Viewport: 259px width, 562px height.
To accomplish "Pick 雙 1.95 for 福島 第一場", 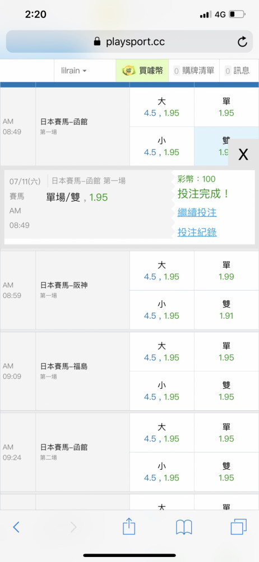I will (x=226, y=391).
